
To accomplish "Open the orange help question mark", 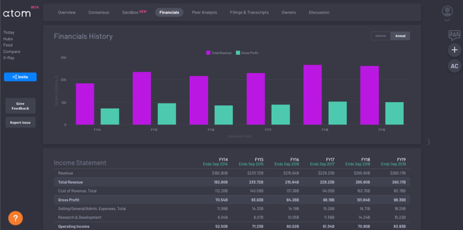I will [15, 218].
